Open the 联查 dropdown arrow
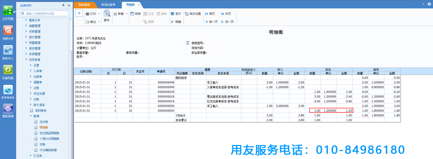 [127, 14]
